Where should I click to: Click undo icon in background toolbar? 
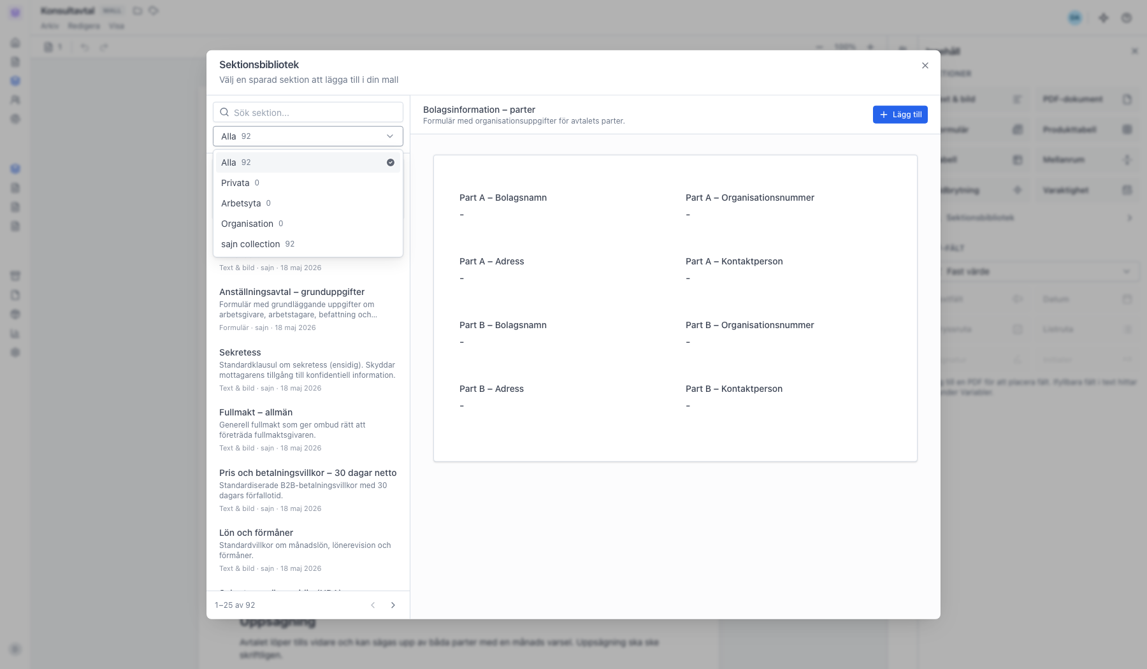point(84,47)
